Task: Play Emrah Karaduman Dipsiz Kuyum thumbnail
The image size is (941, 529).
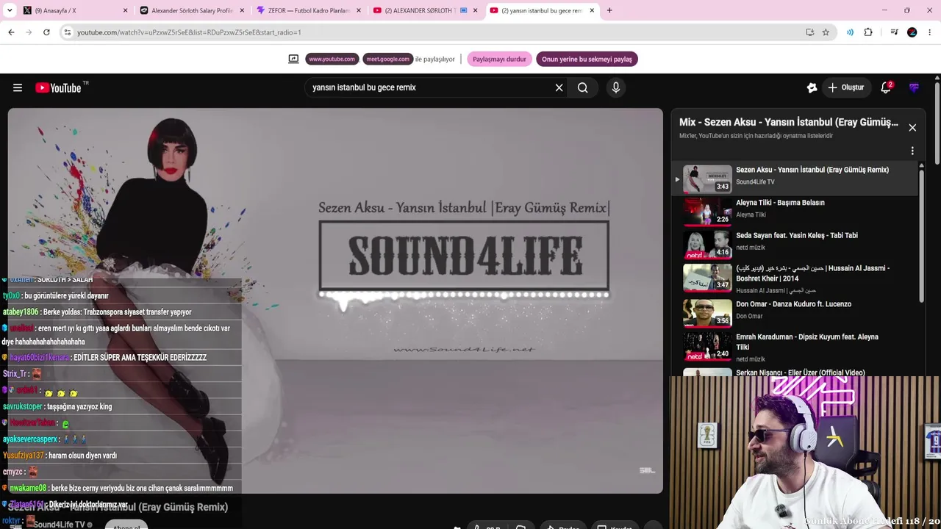Action: pos(707,346)
